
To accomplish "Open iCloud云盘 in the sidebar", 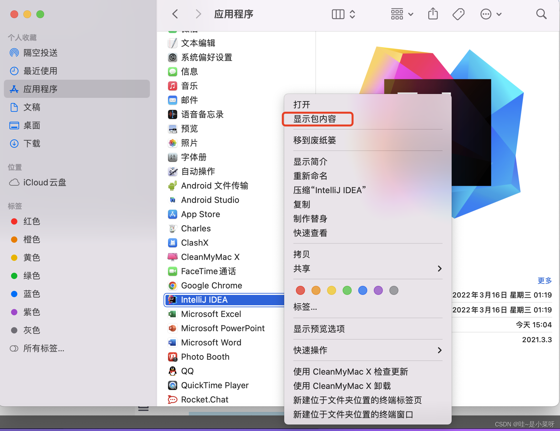I will pyautogui.click(x=77, y=182).
